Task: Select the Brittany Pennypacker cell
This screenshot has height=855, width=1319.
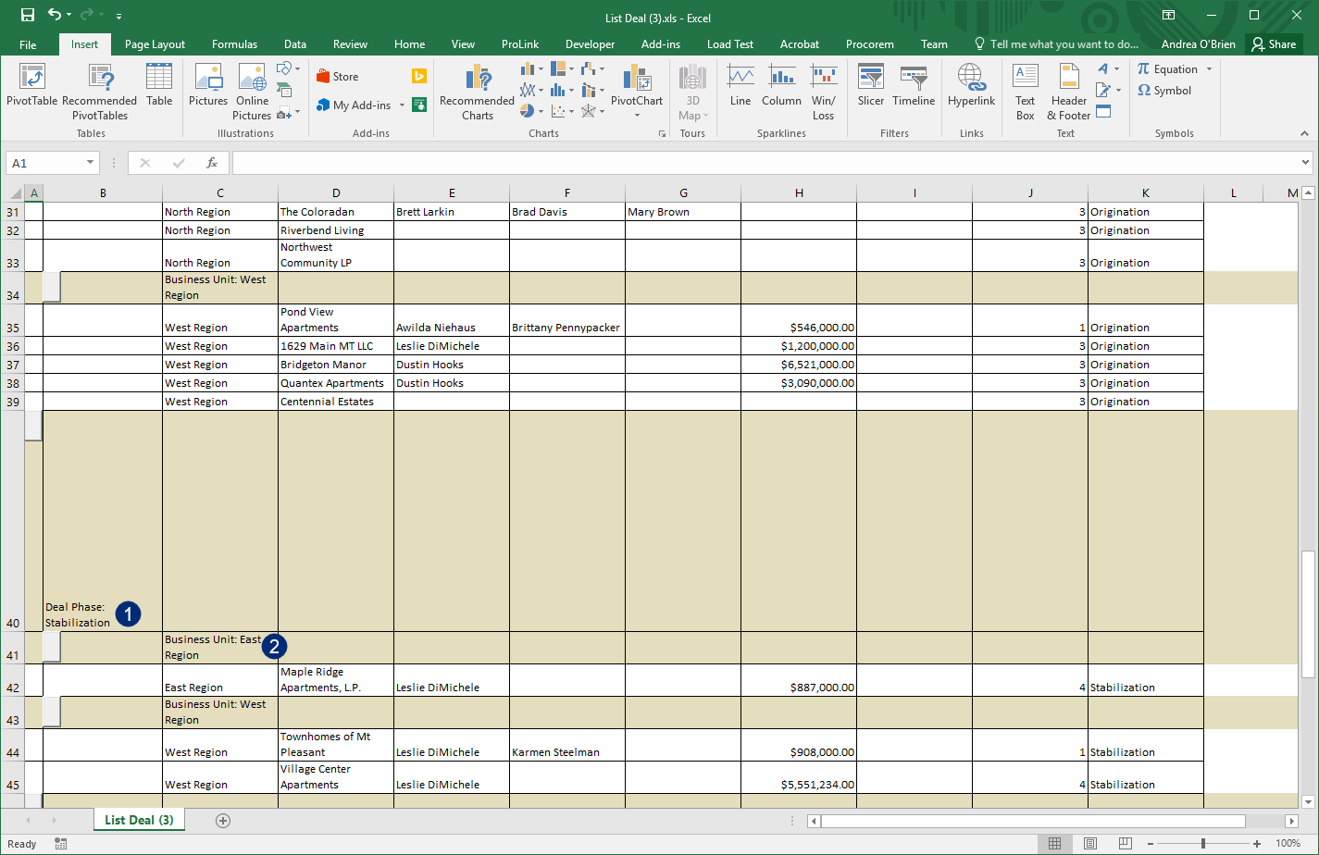Action: pos(567,320)
